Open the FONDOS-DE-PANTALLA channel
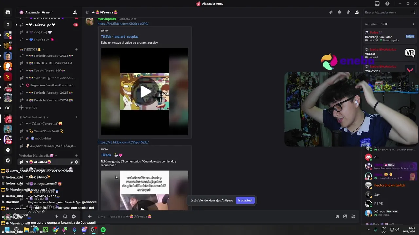 [48, 63]
